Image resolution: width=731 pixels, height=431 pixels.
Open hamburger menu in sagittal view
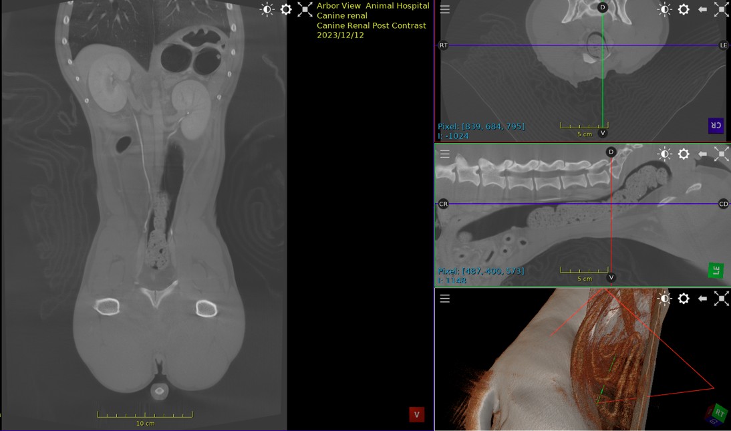(445, 154)
